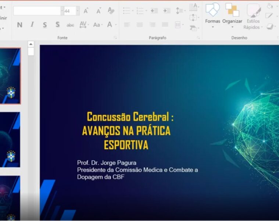Toggle bold formatting with the N button
The width and height of the screenshot is (279, 221).
click(19, 25)
